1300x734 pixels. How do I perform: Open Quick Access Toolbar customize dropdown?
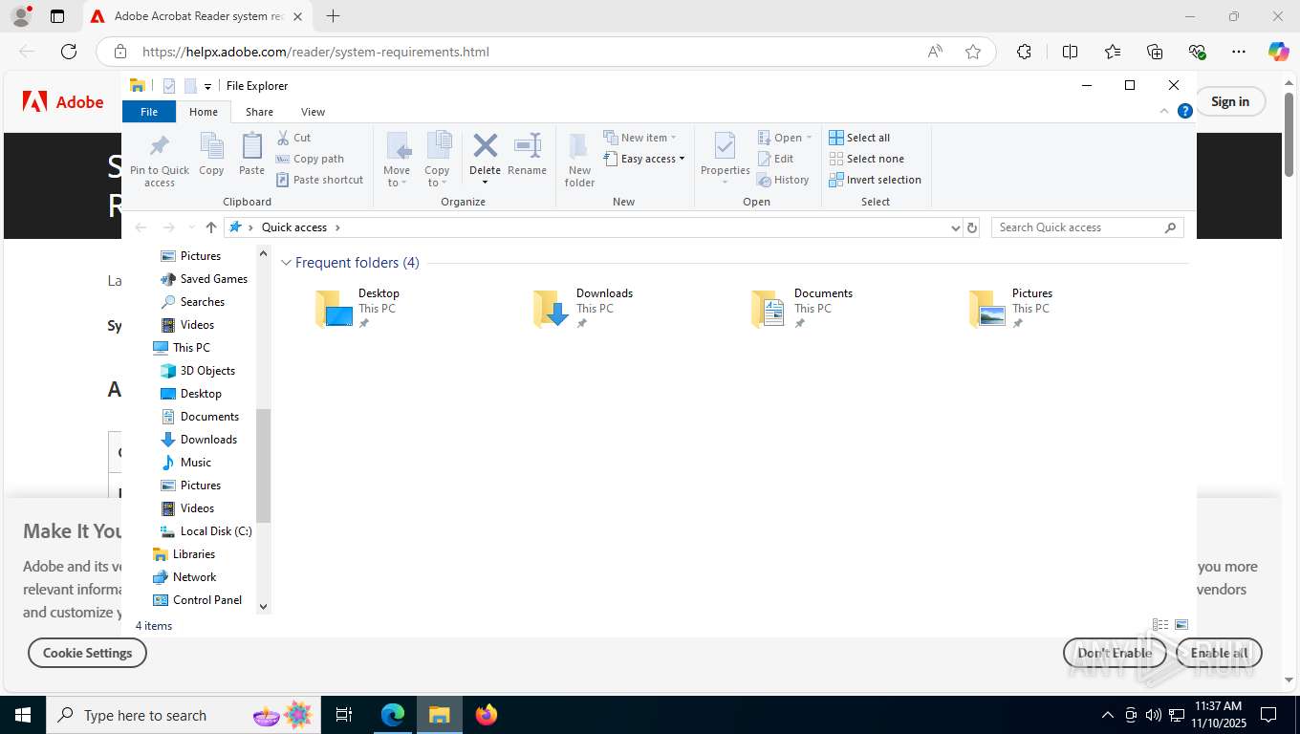pyautogui.click(x=207, y=86)
